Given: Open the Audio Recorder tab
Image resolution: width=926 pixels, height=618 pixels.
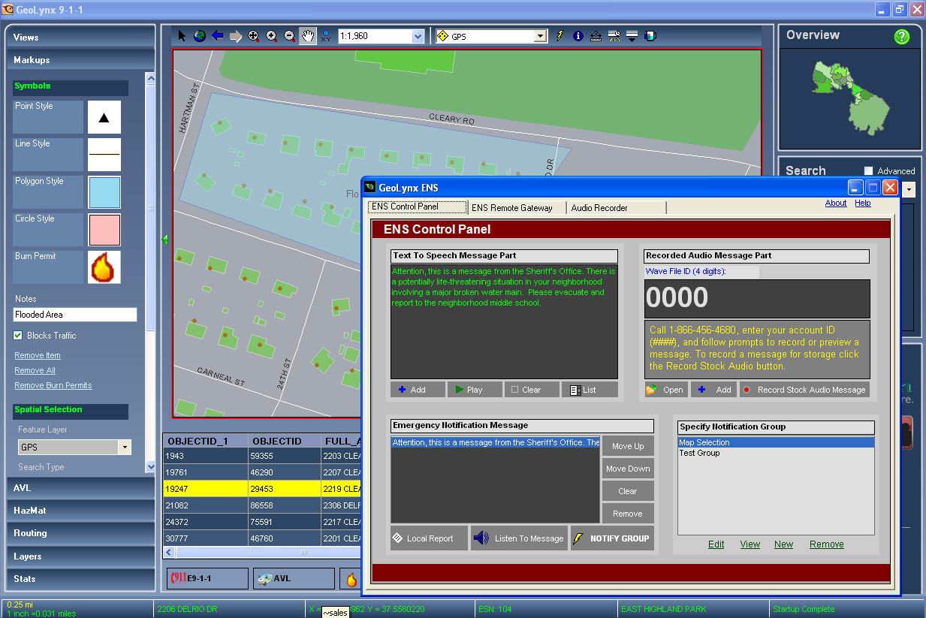Looking at the screenshot, I should pyautogui.click(x=599, y=208).
